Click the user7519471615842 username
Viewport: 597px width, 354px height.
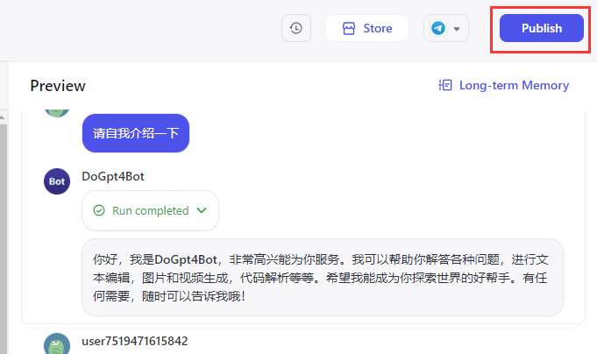pyautogui.click(x=135, y=341)
